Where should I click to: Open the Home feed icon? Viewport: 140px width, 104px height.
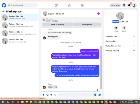pyautogui.click(x=56, y=5)
